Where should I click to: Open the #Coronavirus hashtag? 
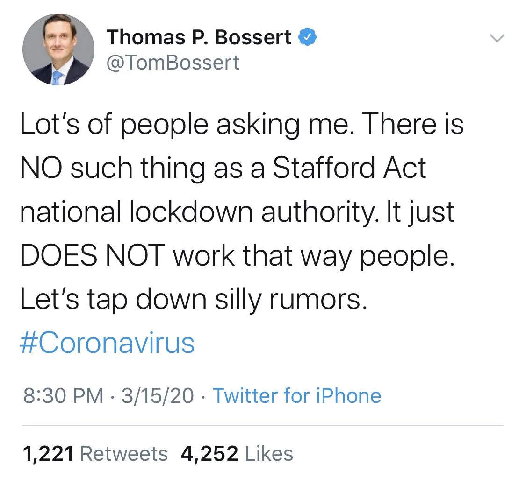pyautogui.click(x=107, y=343)
